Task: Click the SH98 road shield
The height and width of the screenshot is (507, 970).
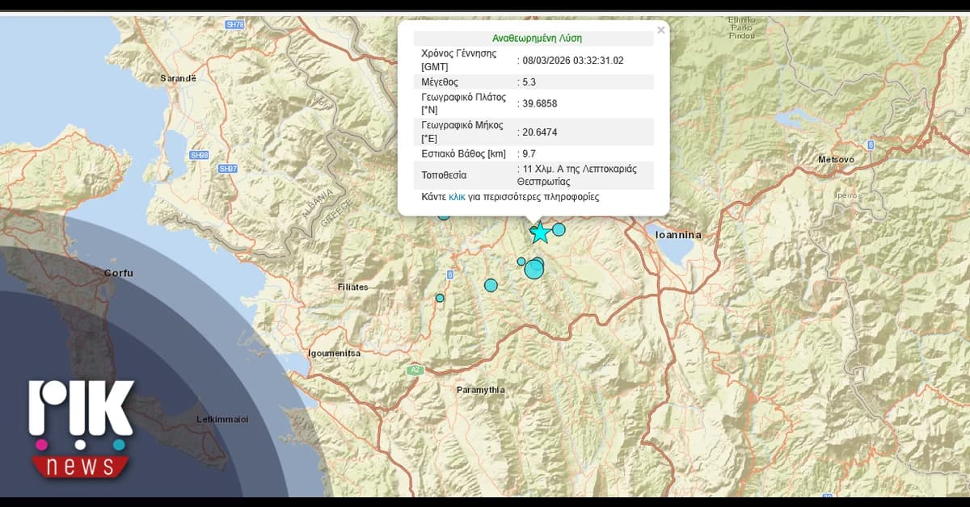Action: [198, 155]
